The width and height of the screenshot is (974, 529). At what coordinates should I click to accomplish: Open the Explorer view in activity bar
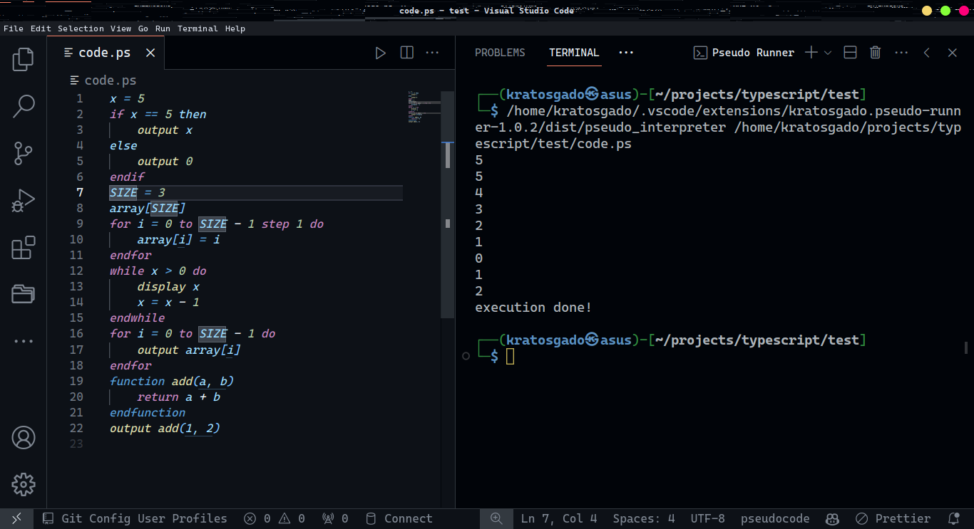(23, 59)
